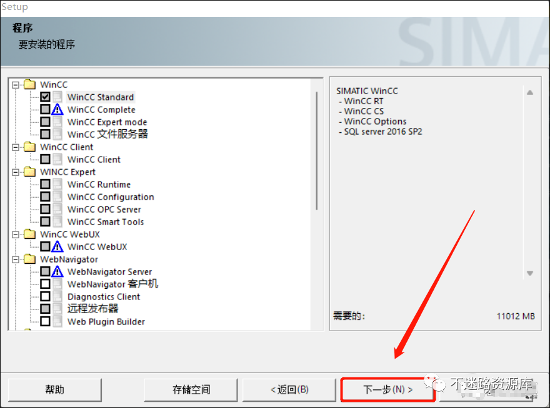Collapse the WebNavigator tree node

(x=16, y=260)
